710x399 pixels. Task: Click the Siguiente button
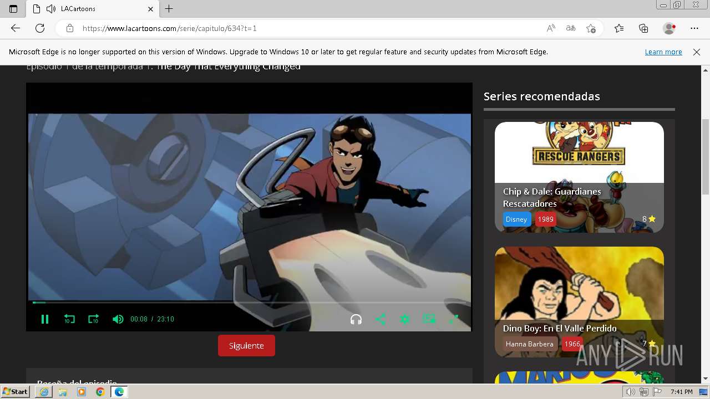point(246,345)
